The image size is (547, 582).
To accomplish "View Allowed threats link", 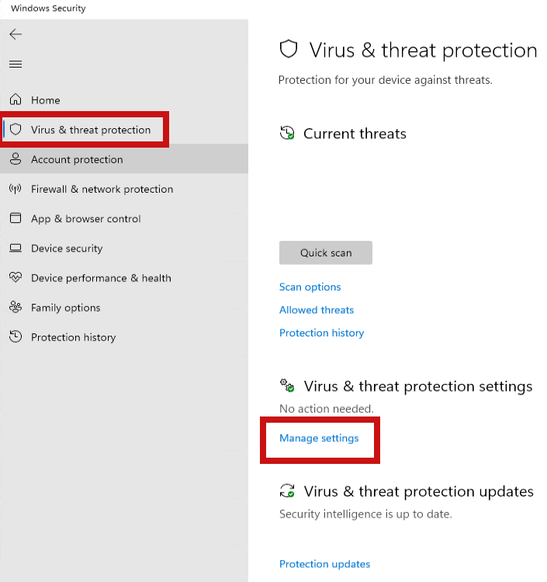I will 317,310.
